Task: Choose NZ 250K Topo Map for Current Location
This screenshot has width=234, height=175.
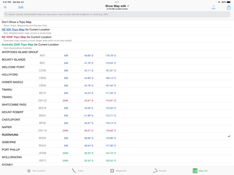Action: [x=117, y=39]
